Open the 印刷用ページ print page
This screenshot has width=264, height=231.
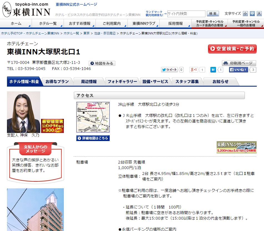coord(239,63)
